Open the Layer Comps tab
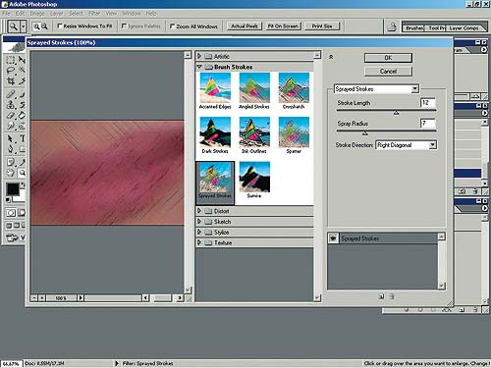The height and width of the screenshot is (368, 491). (464, 27)
